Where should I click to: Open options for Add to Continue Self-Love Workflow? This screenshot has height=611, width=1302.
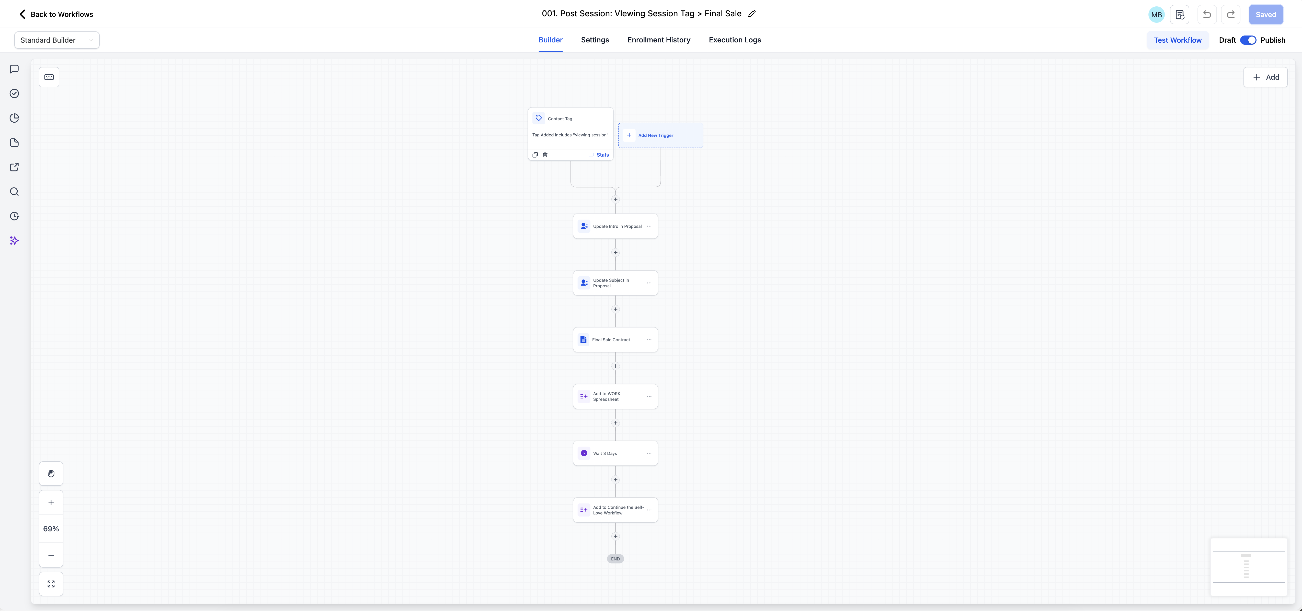[649, 510]
